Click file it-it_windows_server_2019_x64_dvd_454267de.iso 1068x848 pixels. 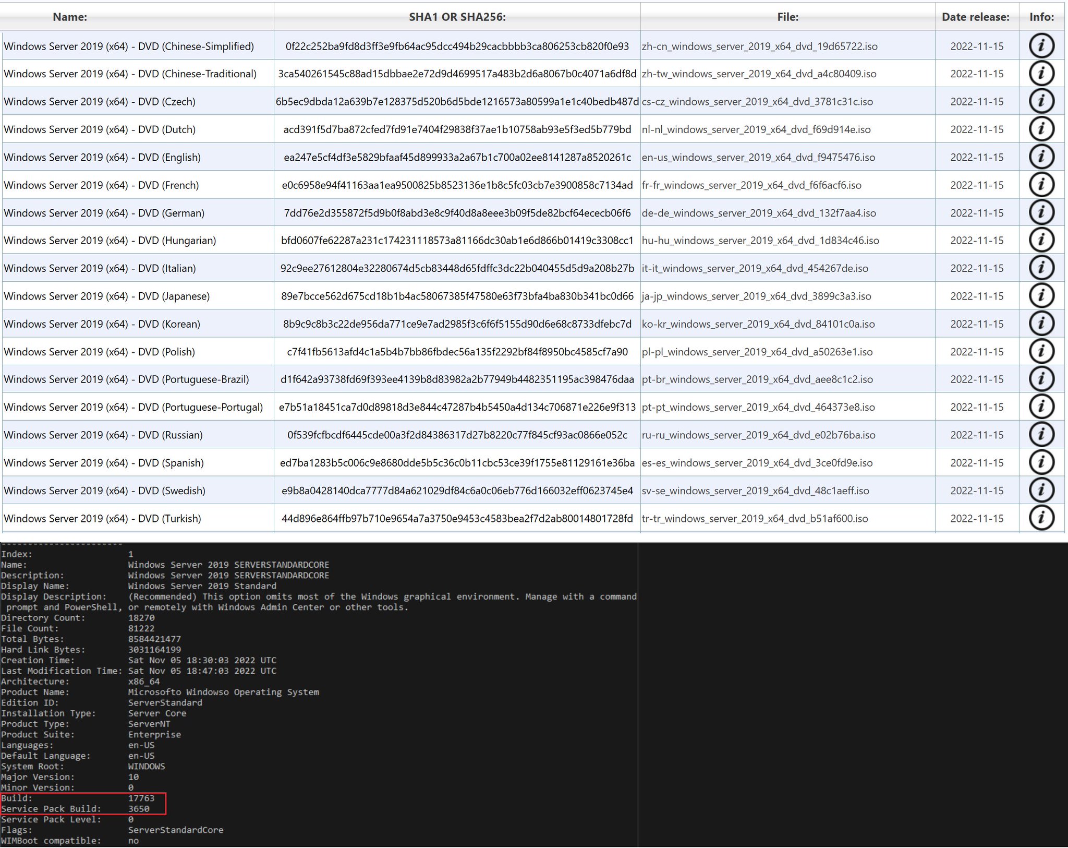pos(755,268)
